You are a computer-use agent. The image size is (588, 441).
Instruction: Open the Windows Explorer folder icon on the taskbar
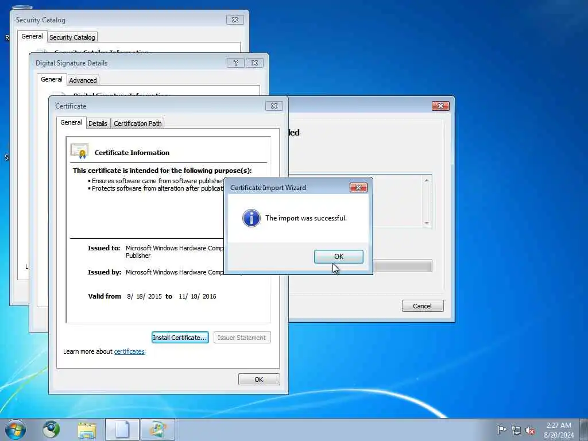click(87, 430)
